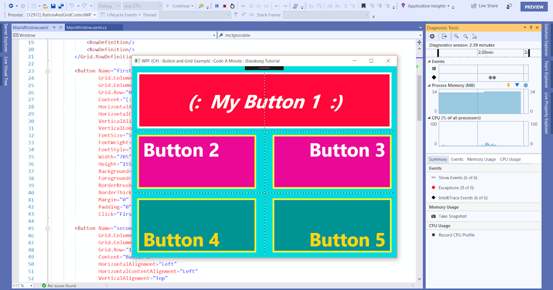Restart the application with the restart icon

click(232, 6)
